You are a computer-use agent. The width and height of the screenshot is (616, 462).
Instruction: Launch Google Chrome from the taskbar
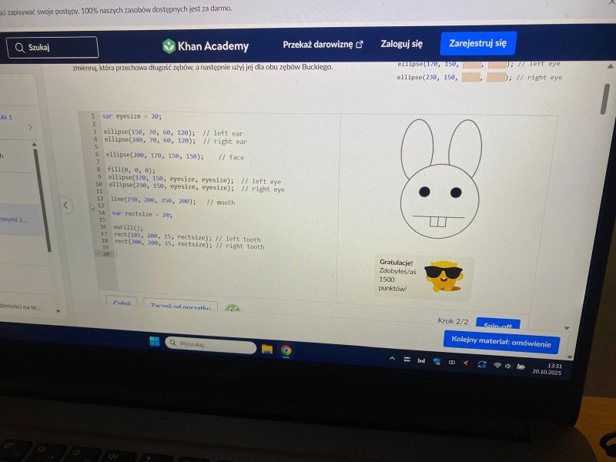click(x=286, y=350)
